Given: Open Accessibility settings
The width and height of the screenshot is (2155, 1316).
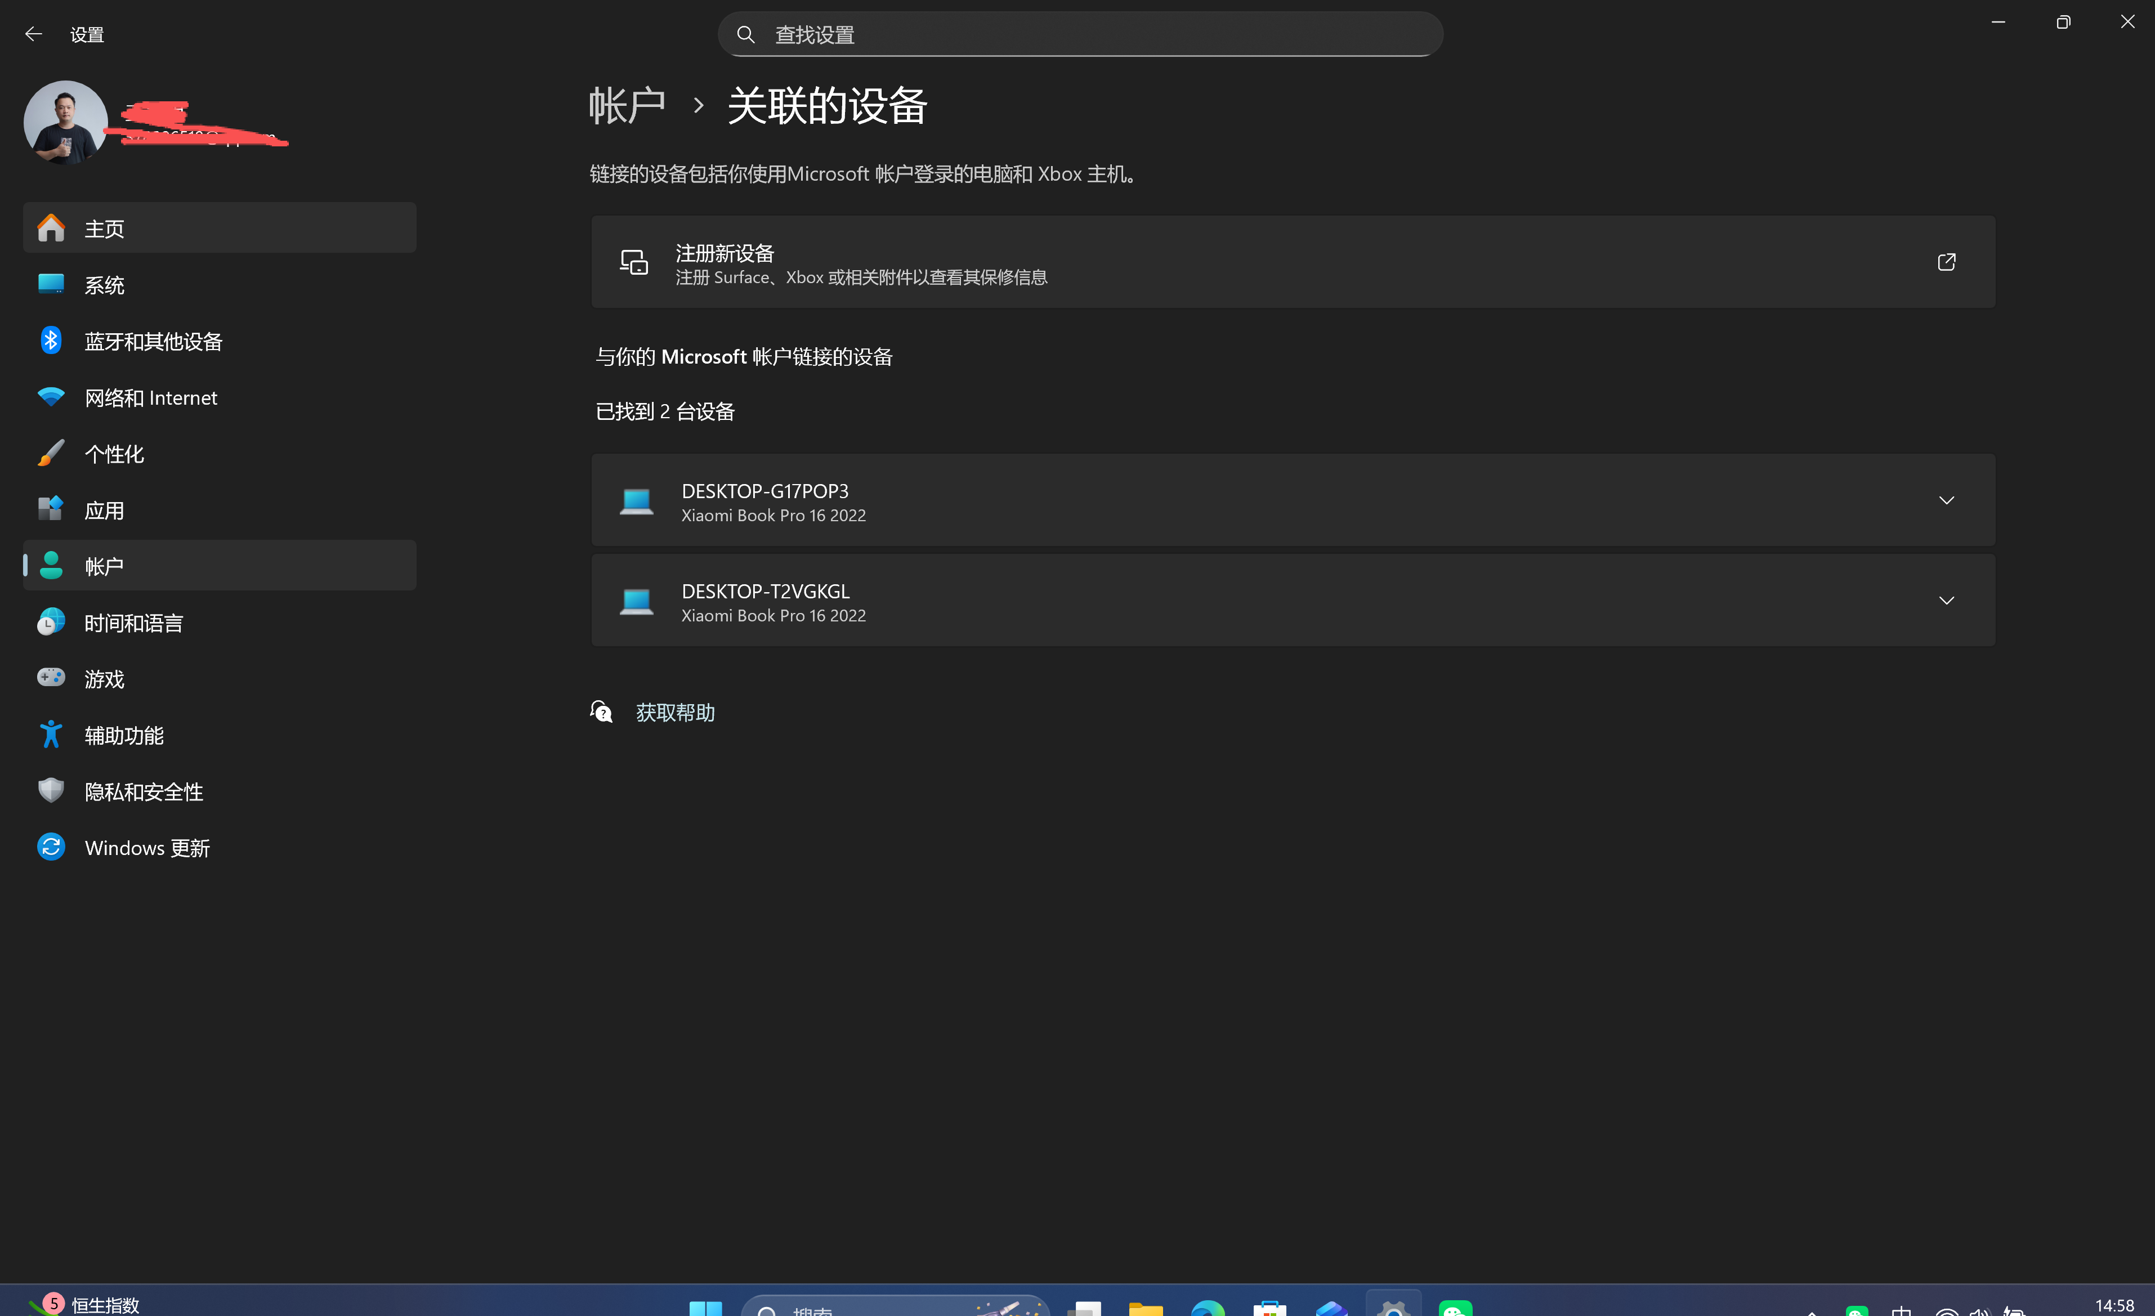Looking at the screenshot, I should tap(123, 735).
